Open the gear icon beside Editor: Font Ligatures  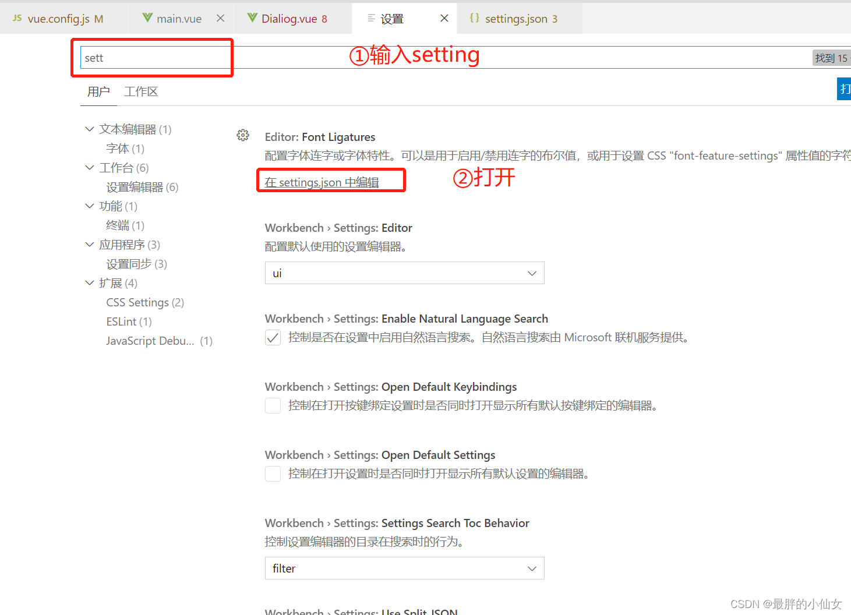(243, 135)
